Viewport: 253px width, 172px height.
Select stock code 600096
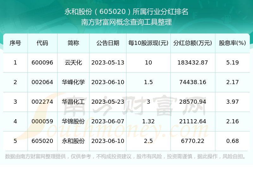42,63
